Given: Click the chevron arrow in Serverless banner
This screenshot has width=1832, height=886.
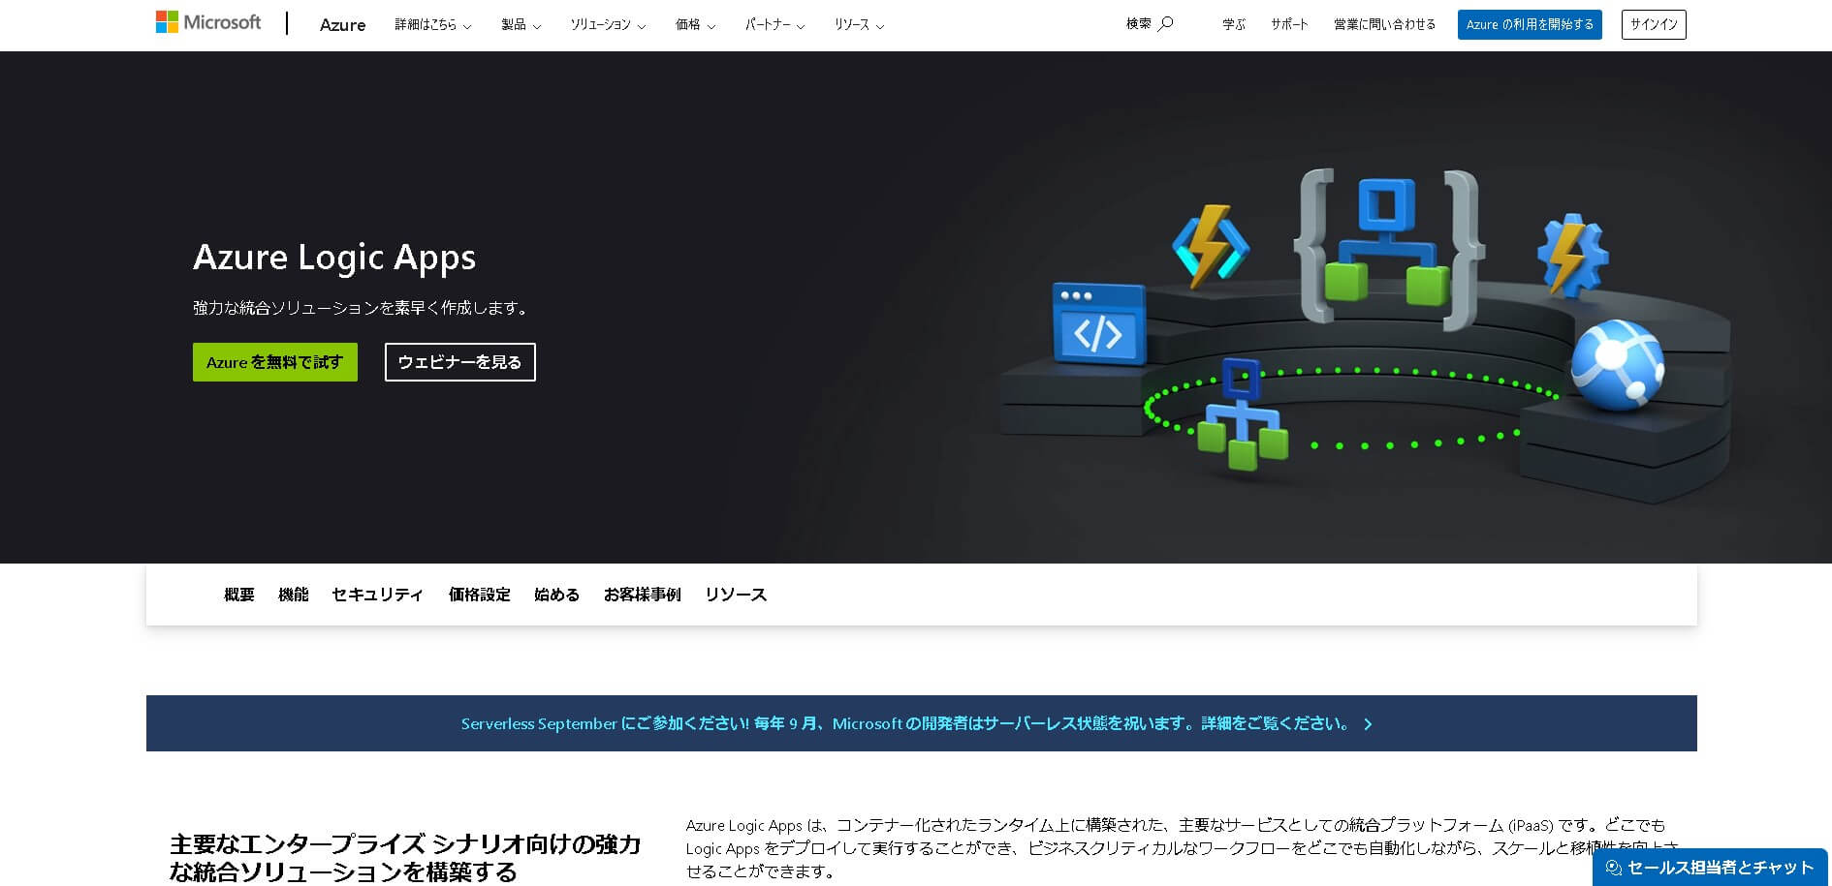Looking at the screenshot, I should [1368, 724].
